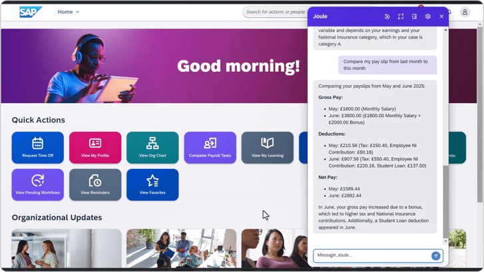Click the SAP logo
The image size is (484, 272).
pos(31,12)
